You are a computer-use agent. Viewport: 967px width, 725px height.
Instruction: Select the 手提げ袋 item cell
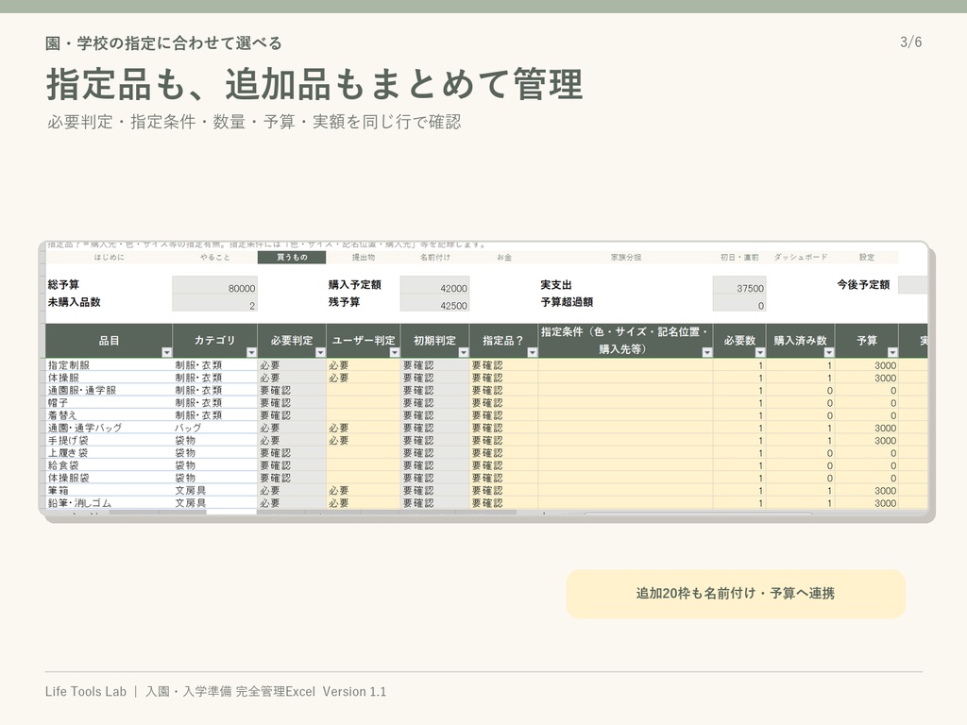point(110,440)
